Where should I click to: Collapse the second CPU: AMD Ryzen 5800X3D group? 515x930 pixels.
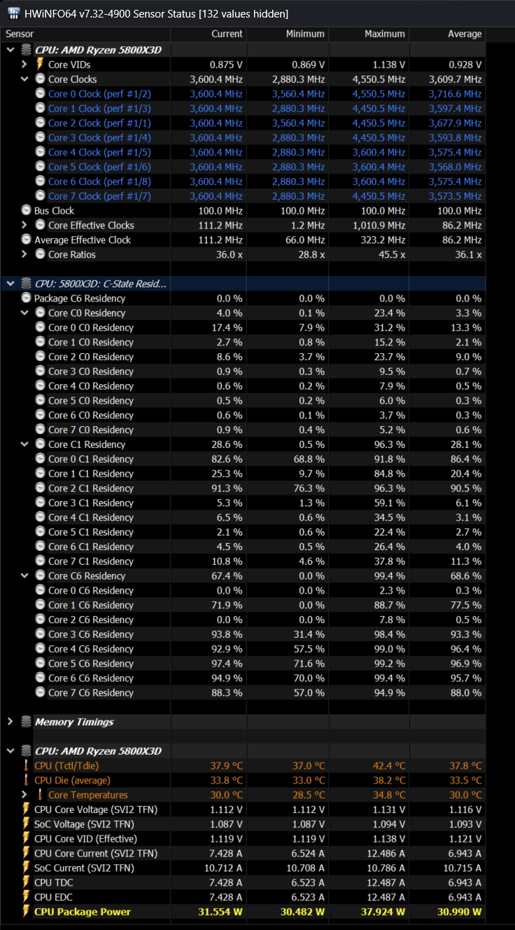pos(10,751)
